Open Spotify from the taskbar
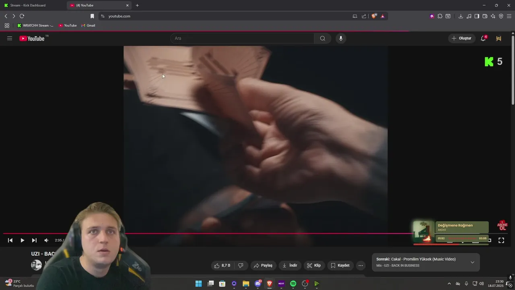 tap(293, 284)
